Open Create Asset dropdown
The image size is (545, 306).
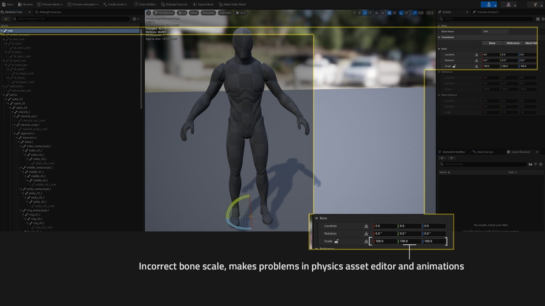[115, 4]
